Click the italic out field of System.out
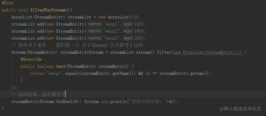Viewport: 266px width, 116px height. 105,102
